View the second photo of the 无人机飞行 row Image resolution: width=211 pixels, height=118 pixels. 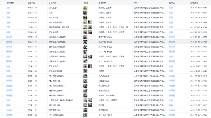[90, 66]
